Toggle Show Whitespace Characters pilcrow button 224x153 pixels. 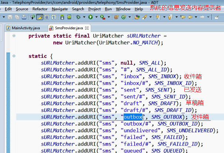point(54,17)
